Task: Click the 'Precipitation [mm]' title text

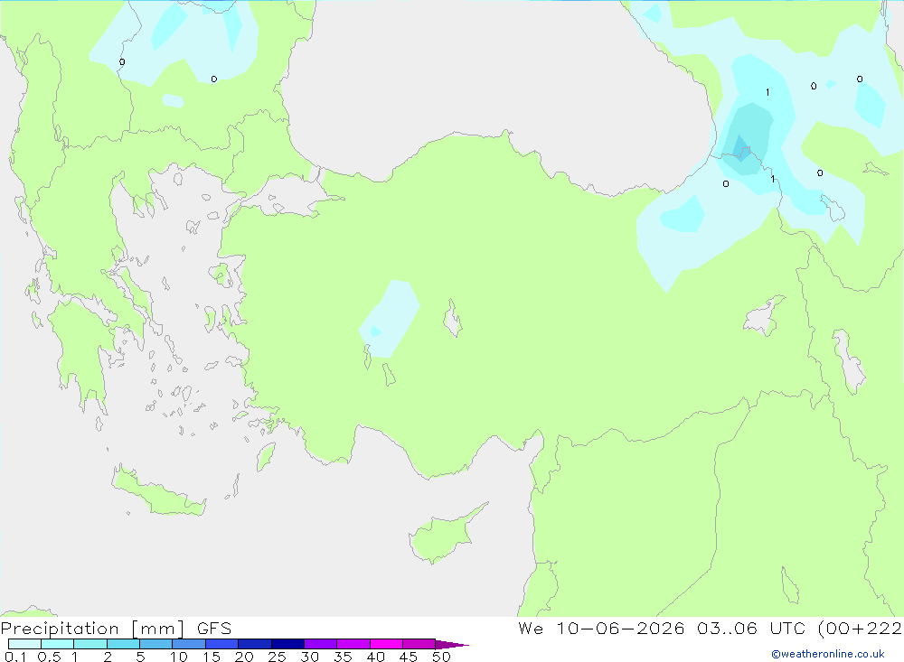Action: point(93,629)
